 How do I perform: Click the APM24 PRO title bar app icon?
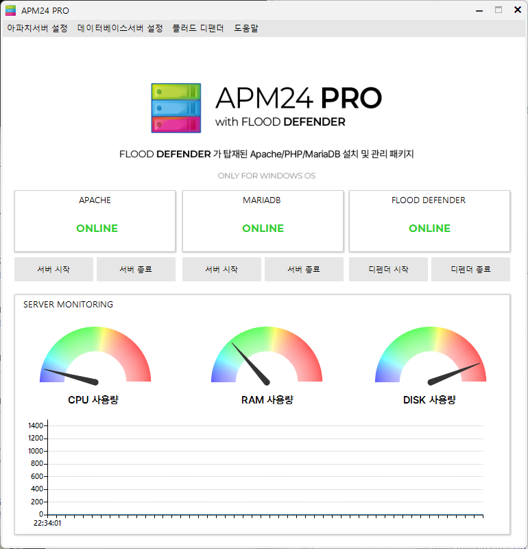pos(10,10)
